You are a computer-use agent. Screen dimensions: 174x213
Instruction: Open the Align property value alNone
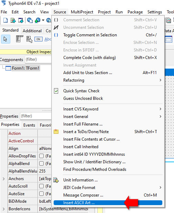click(x=45, y=149)
